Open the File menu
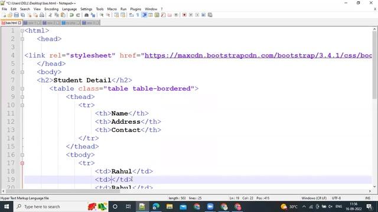The height and width of the screenshot is (212, 378). tap(4, 9)
